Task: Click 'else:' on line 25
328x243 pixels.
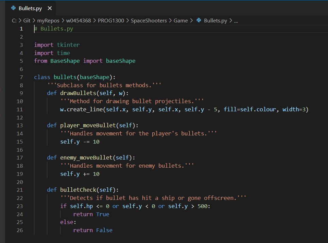Action: [68, 222]
